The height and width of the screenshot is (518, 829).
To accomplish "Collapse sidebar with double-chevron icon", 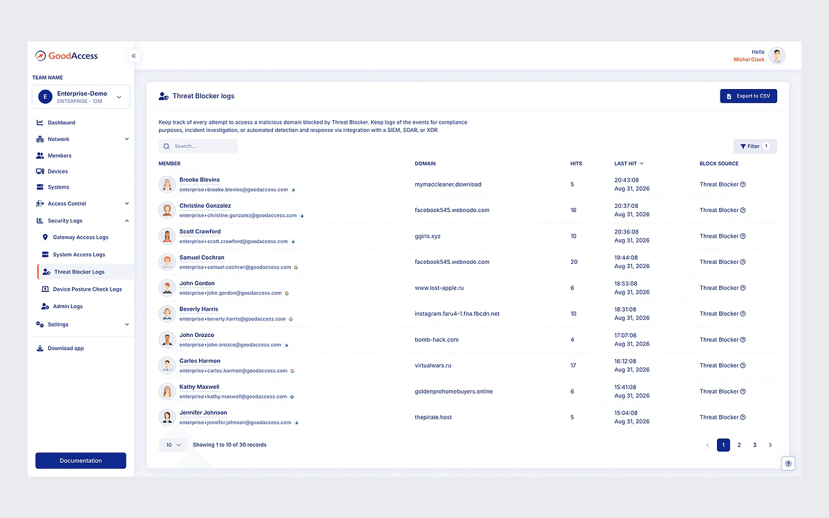I will click(x=134, y=56).
